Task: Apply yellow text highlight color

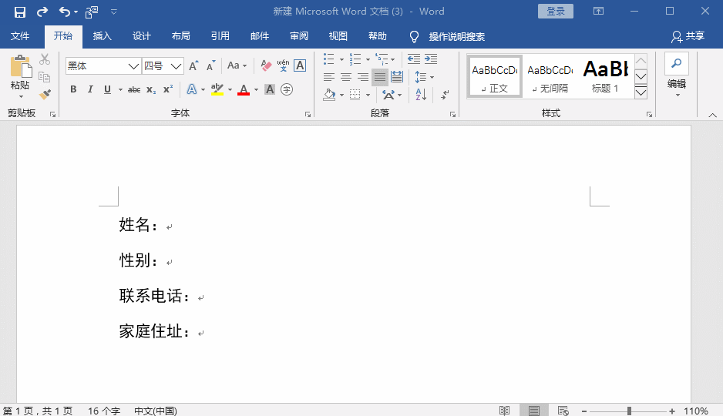Action: click(217, 89)
